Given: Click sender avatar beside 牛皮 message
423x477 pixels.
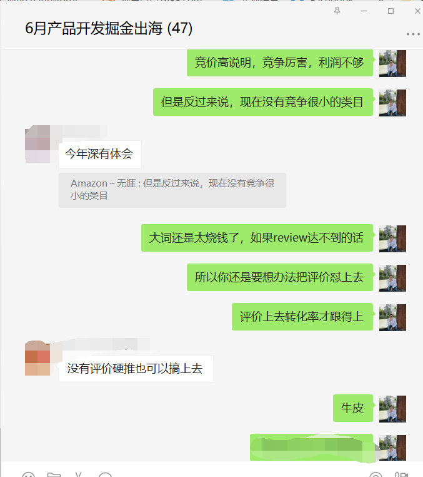Looking at the screenshot, I should pos(392,409).
